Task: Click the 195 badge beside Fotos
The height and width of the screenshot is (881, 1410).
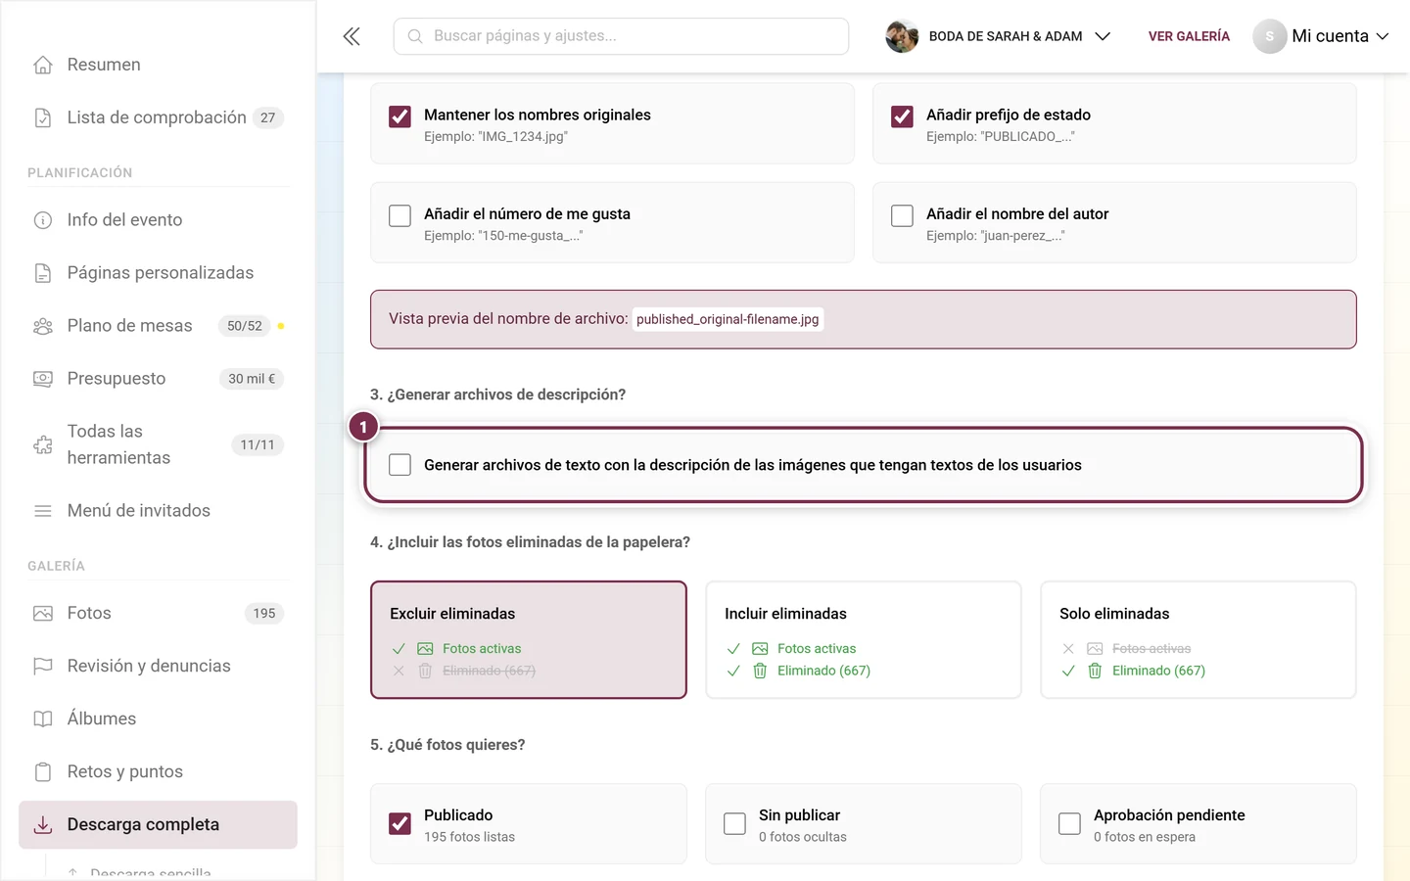Action: [x=264, y=614]
